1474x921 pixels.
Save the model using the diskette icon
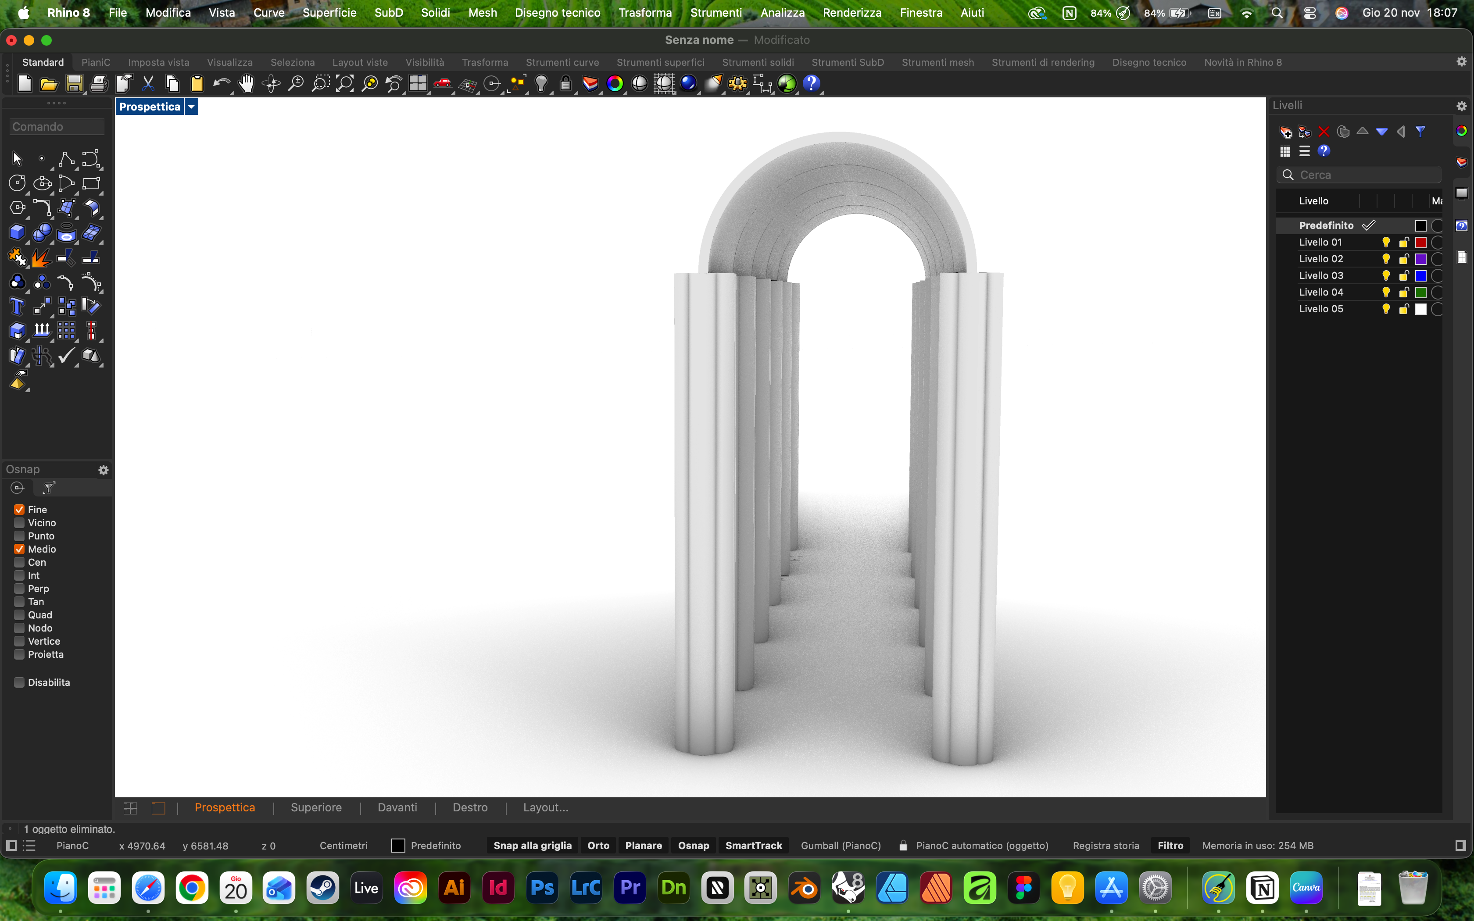pyautogui.click(x=74, y=83)
